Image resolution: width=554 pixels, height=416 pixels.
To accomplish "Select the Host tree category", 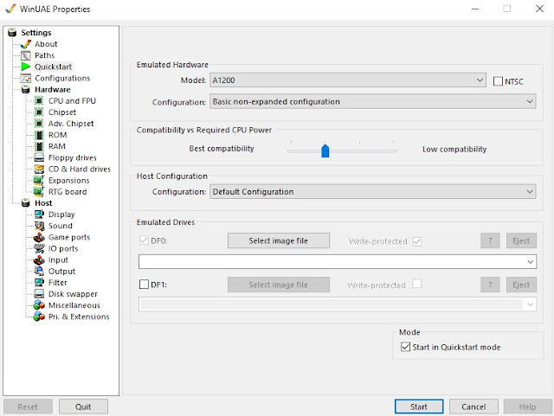I will pyautogui.click(x=43, y=203).
